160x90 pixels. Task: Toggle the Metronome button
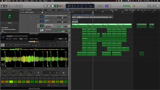[x=110, y=6]
